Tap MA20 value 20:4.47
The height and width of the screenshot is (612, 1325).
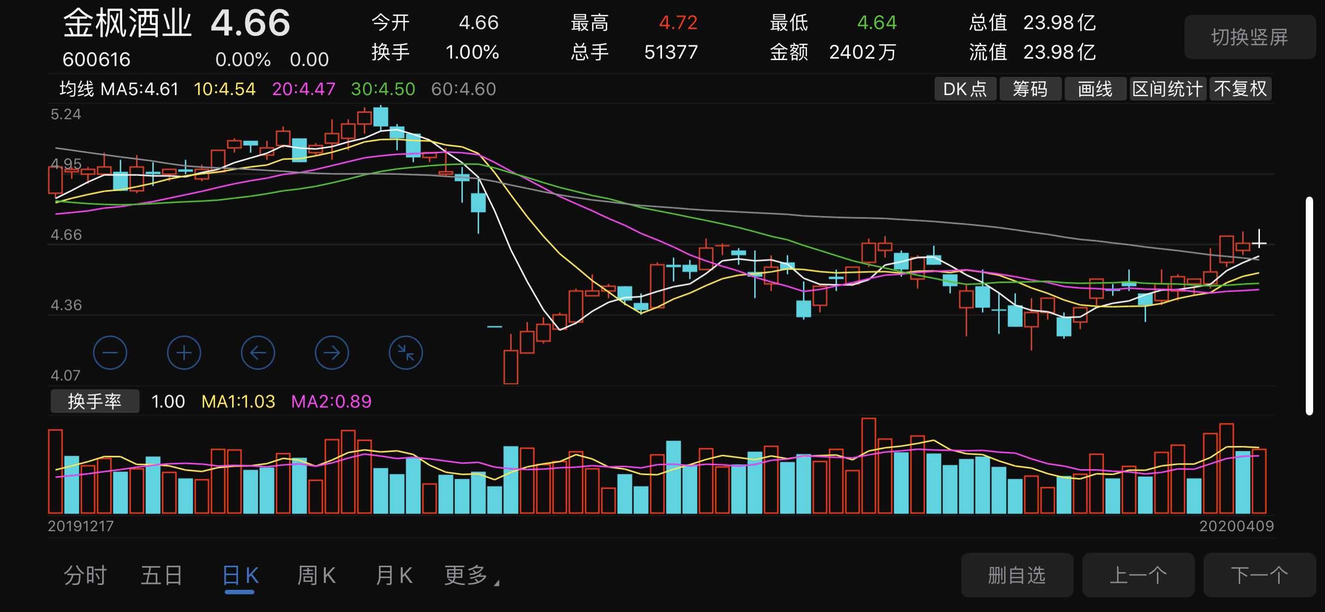[304, 89]
